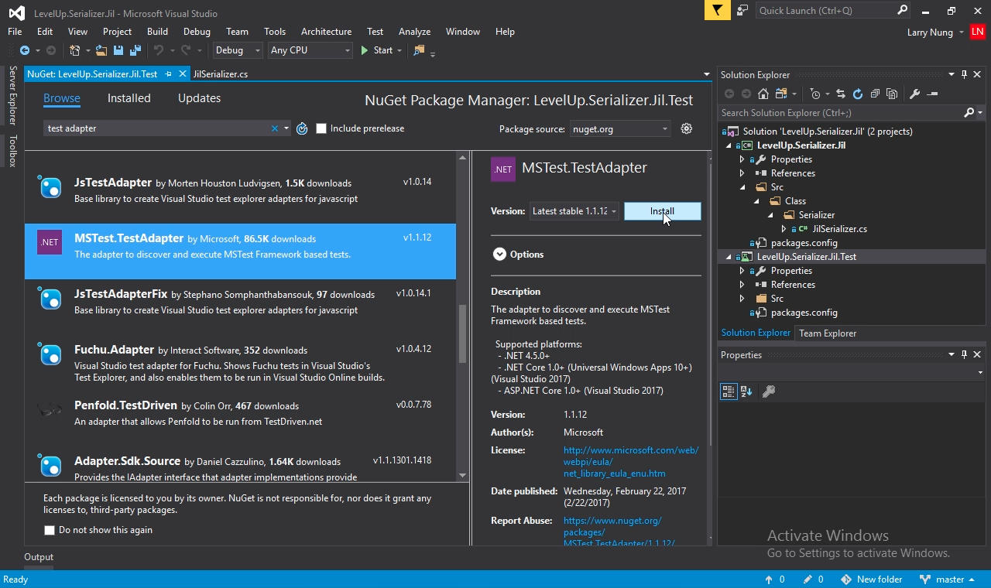Click the New folder repository in status bar

click(872, 579)
